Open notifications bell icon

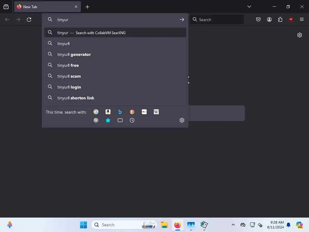pos(288,225)
